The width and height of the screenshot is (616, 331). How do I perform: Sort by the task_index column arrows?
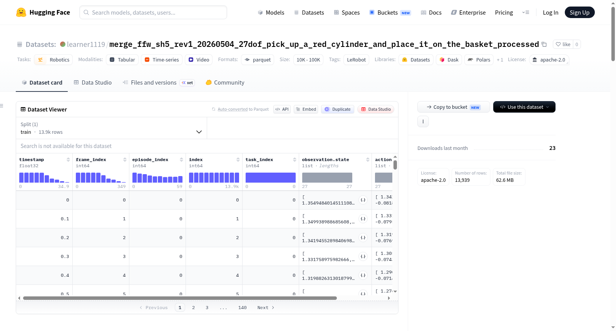295,160
